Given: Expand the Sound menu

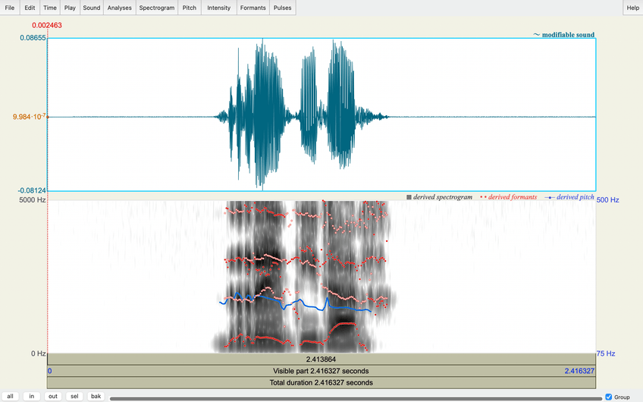Looking at the screenshot, I should click(91, 8).
